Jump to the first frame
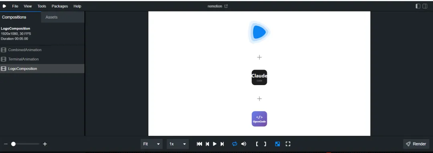Screen dimensions: 433x153 pyautogui.click(x=199, y=144)
